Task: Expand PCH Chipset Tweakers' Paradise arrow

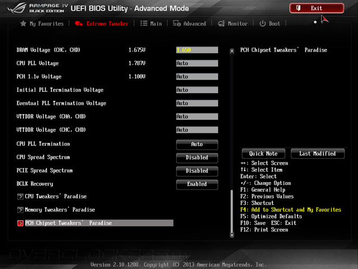Action: (20, 223)
